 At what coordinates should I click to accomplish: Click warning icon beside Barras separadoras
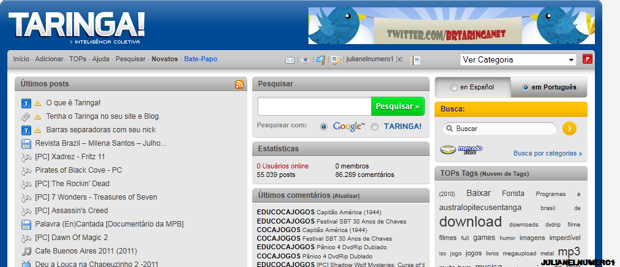click(x=37, y=130)
